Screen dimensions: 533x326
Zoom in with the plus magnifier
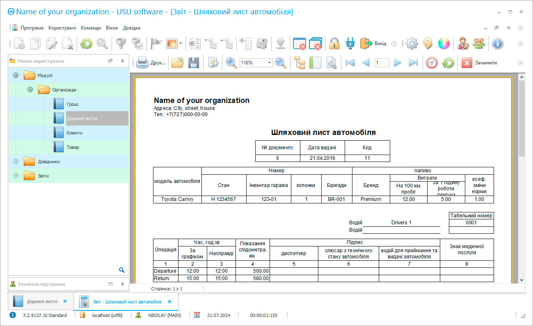point(231,63)
